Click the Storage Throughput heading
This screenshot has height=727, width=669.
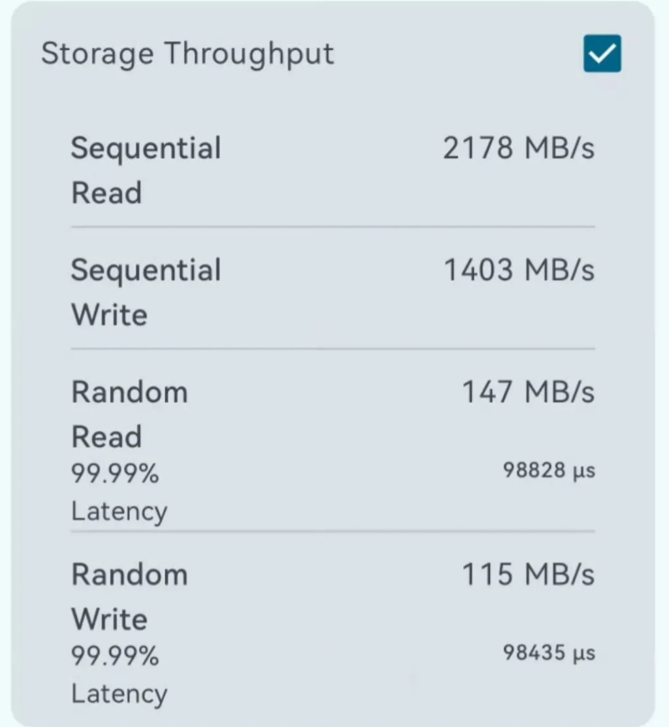click(x=188, y=54)
